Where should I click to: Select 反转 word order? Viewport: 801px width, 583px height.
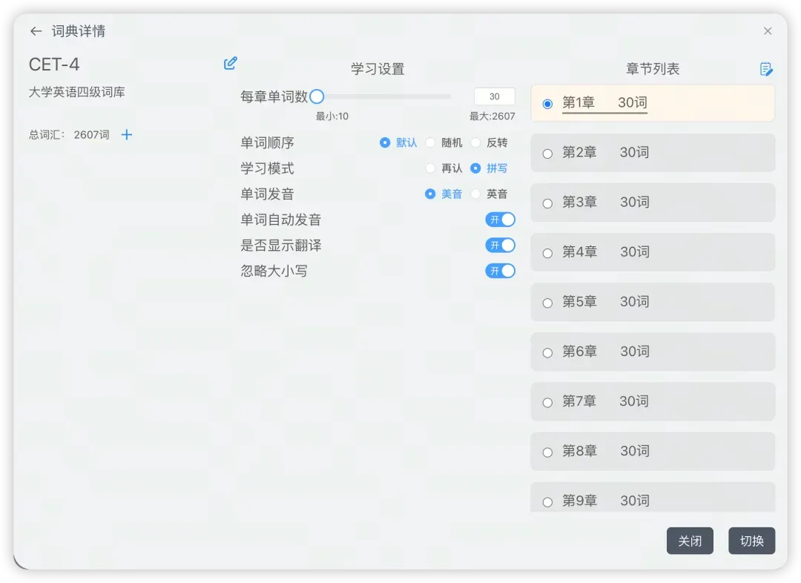(x=489, y=142)
